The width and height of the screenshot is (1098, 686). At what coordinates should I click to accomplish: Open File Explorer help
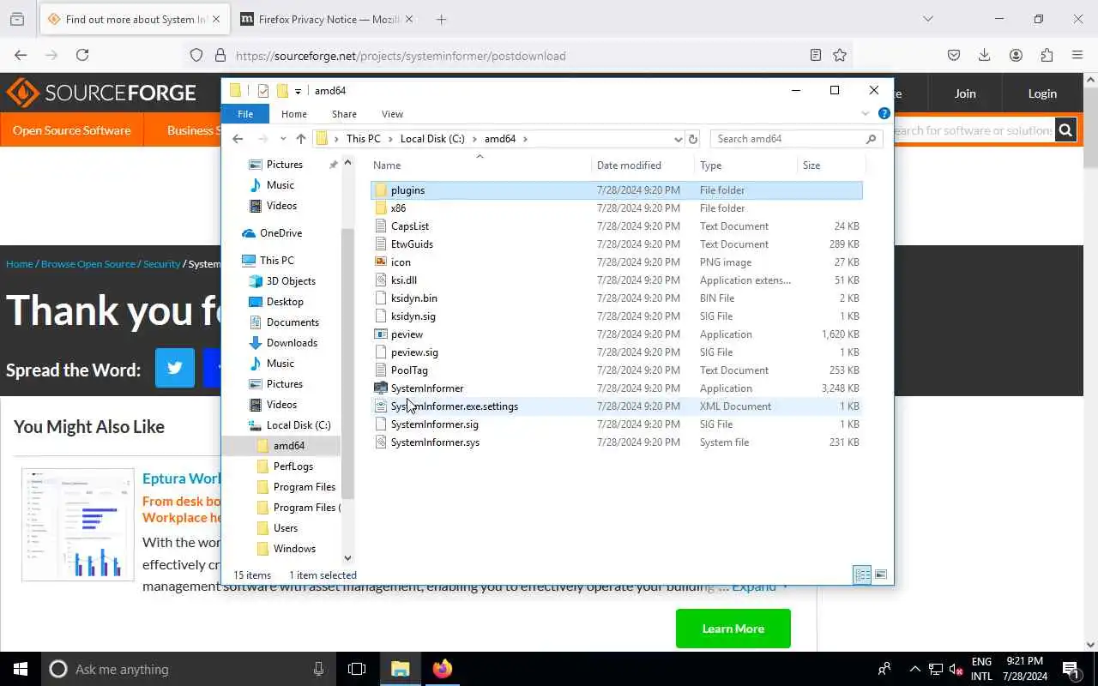tap(884, 114)
